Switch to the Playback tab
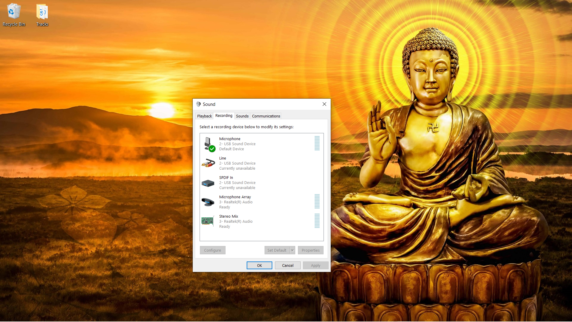The width and height of the screenshot is (572, 322). (x=204, y=116)
